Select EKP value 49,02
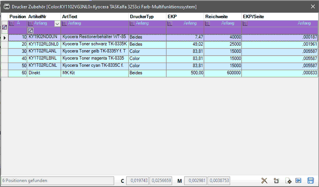 point(185,44)
